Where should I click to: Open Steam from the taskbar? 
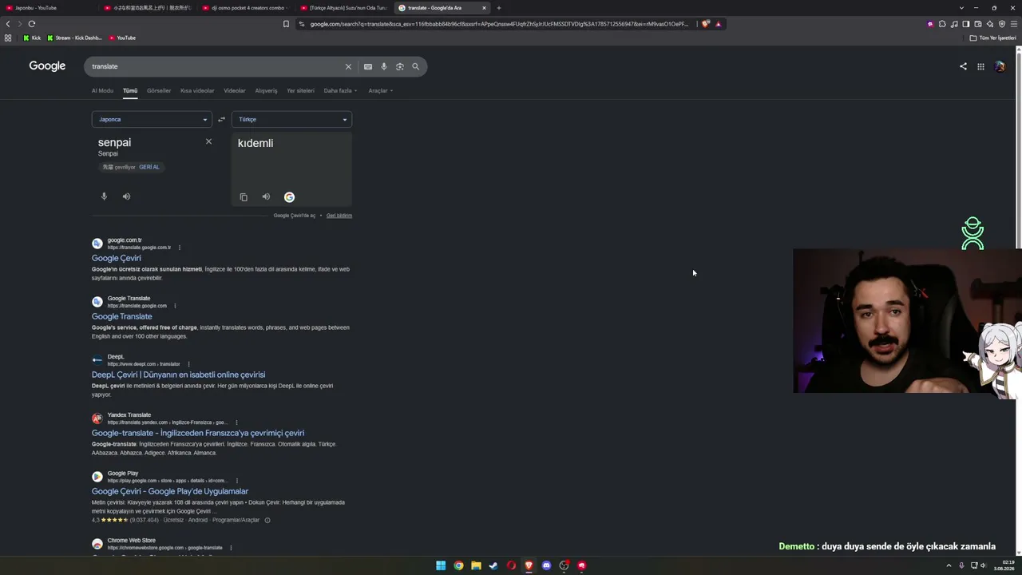pos(493,565)
